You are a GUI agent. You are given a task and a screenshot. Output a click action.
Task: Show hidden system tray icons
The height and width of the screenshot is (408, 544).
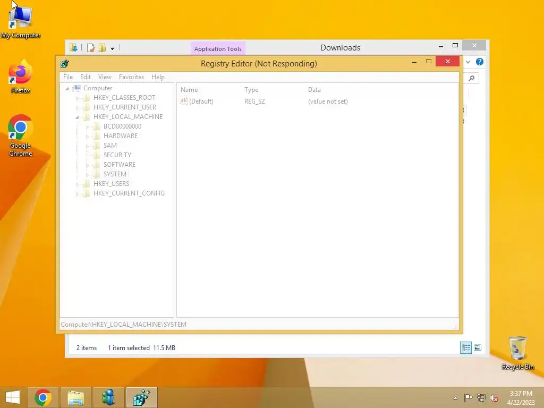click(x=455, y=398)
